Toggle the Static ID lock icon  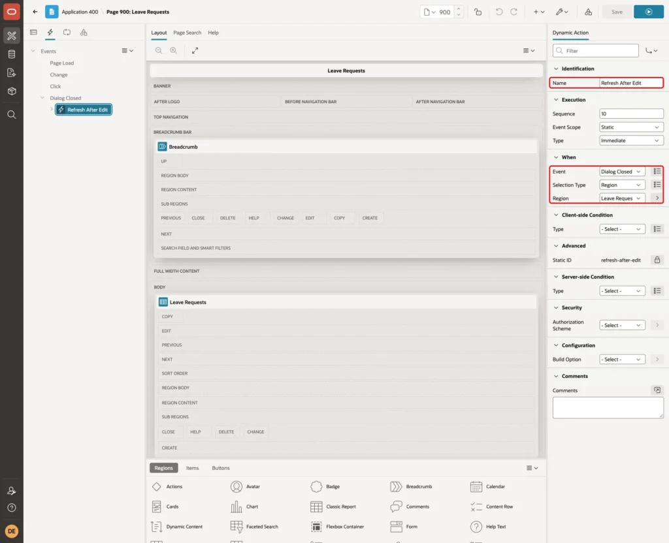[657, 260]
